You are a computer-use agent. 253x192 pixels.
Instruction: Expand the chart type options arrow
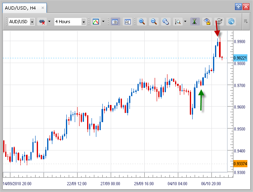pos(103,22)
